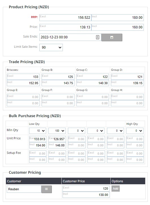Click the Price Incl field showing 160.00
Viewport: 150px width, 205px height.
118,27
